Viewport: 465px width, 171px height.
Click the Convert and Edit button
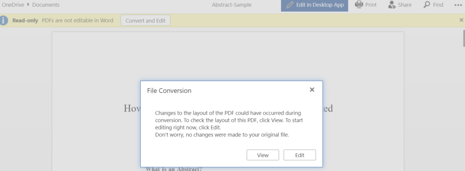145,21
